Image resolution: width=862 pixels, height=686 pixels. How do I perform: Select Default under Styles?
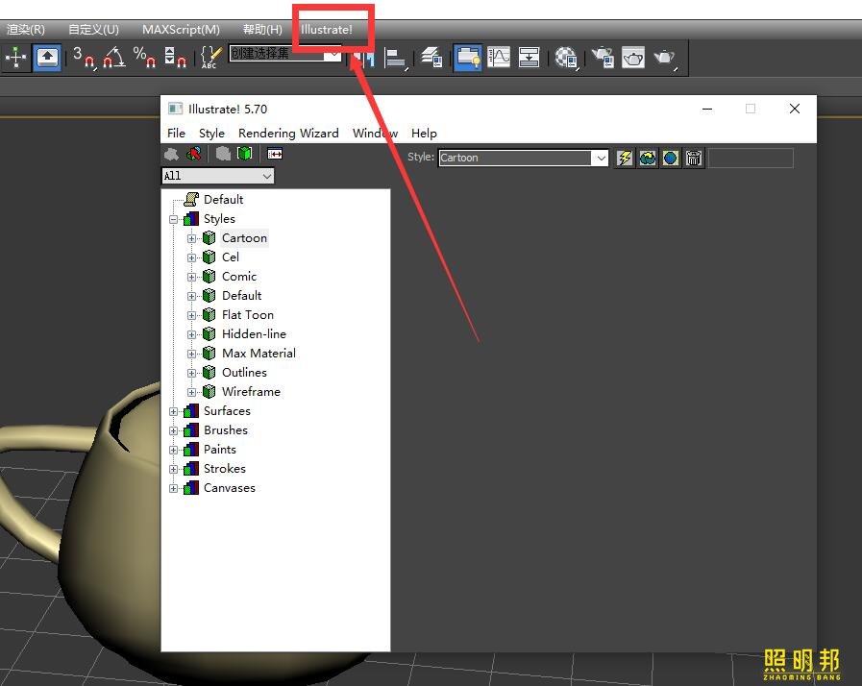241,296
